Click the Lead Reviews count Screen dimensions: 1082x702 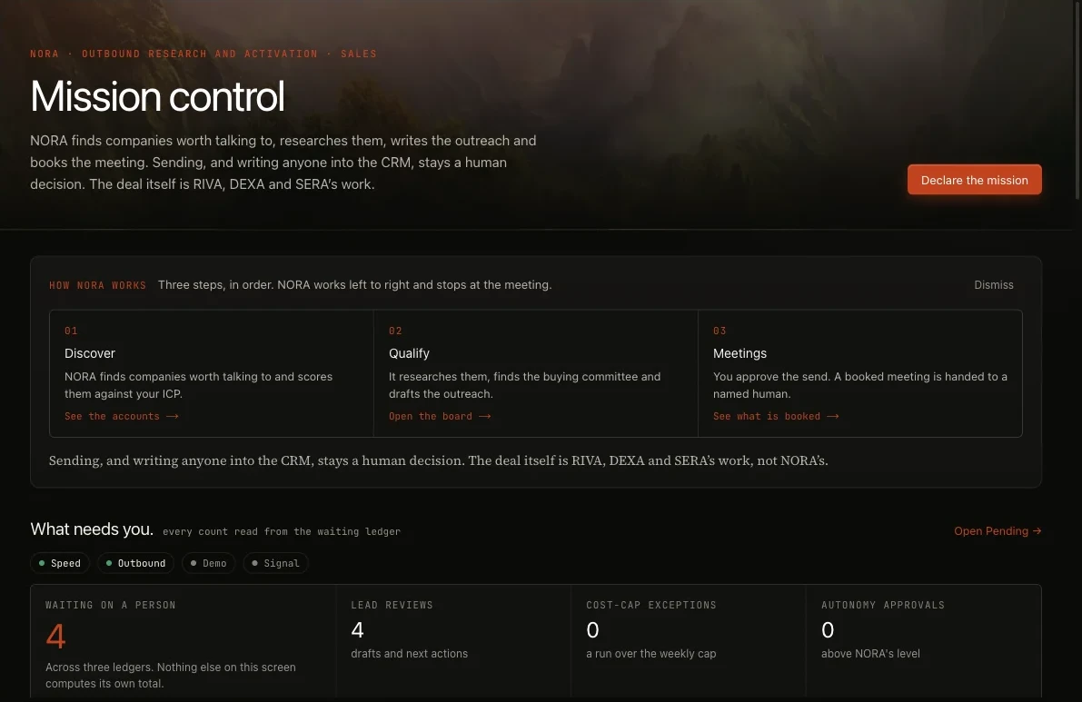[x=357, y=629]
